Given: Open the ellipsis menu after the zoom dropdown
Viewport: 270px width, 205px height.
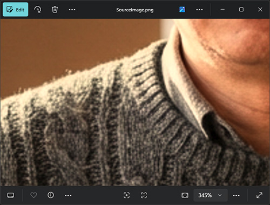Looking at the screenshot, I should [x=236, y=195].
